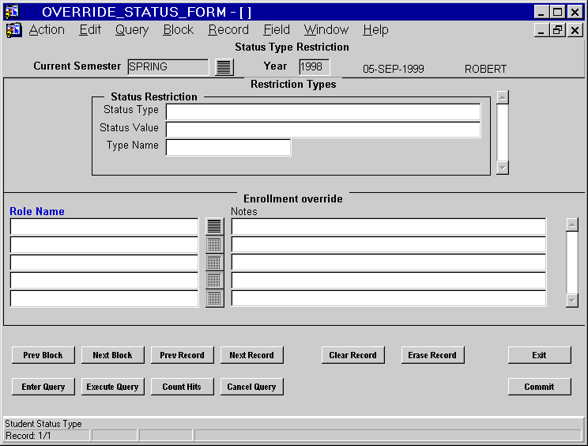Click the Enrollment override scrollbar track
Screen dimensions: 588x446
point(572,263)
